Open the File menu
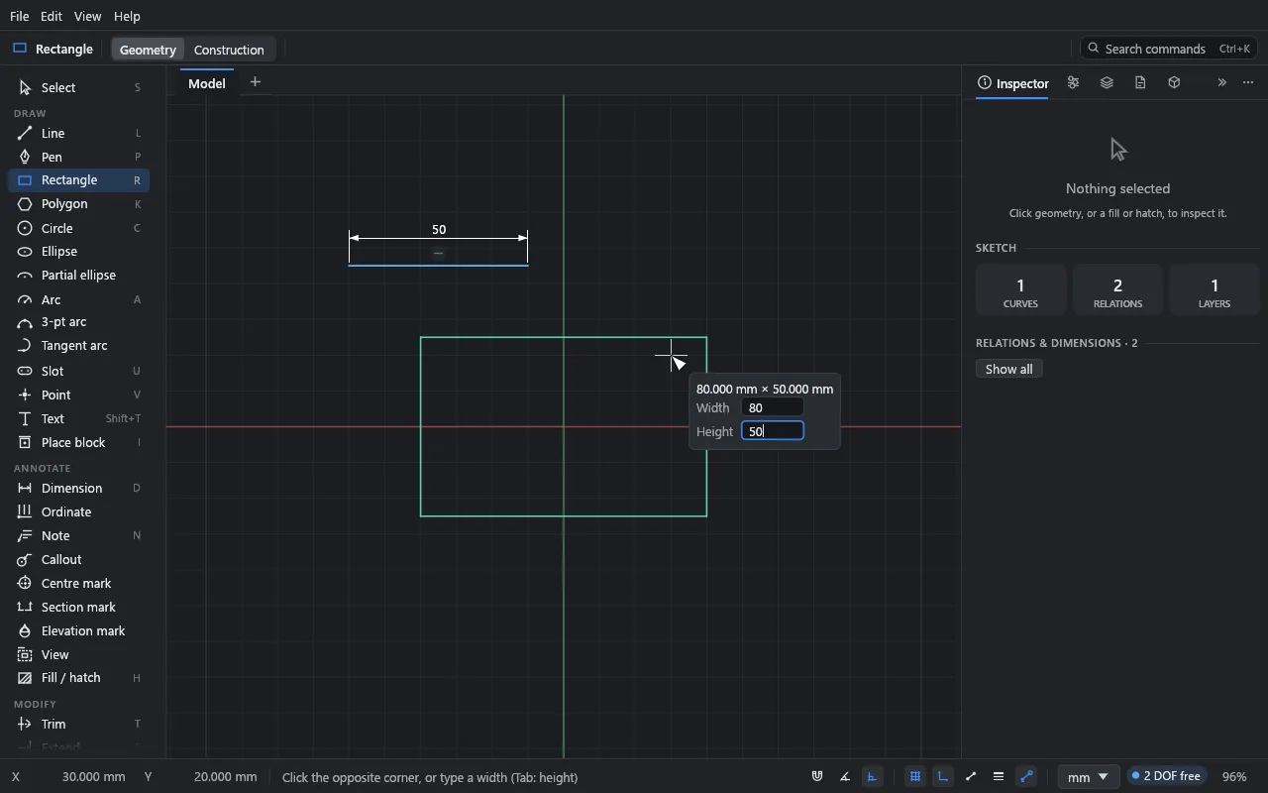Screen dimensions: 1268x793 pyautogui.click(x=19, y=16)
